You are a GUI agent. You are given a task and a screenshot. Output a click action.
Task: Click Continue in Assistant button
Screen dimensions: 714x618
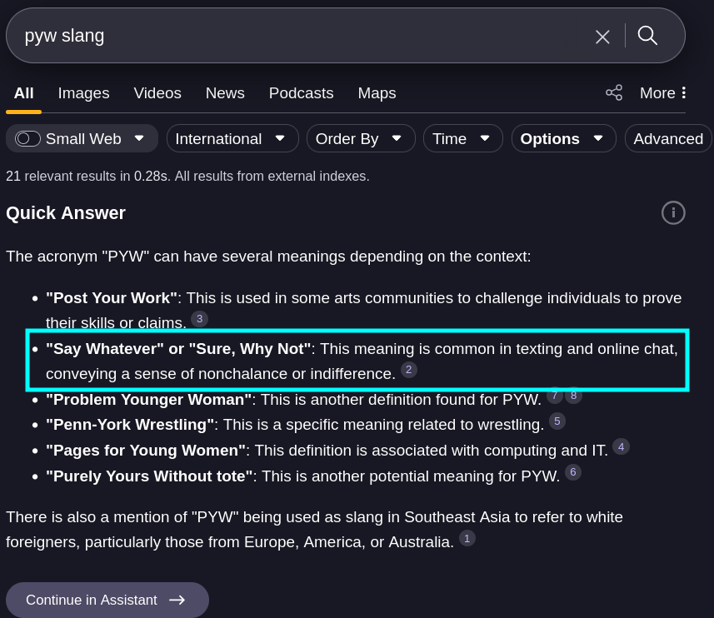tap(107, 600)
